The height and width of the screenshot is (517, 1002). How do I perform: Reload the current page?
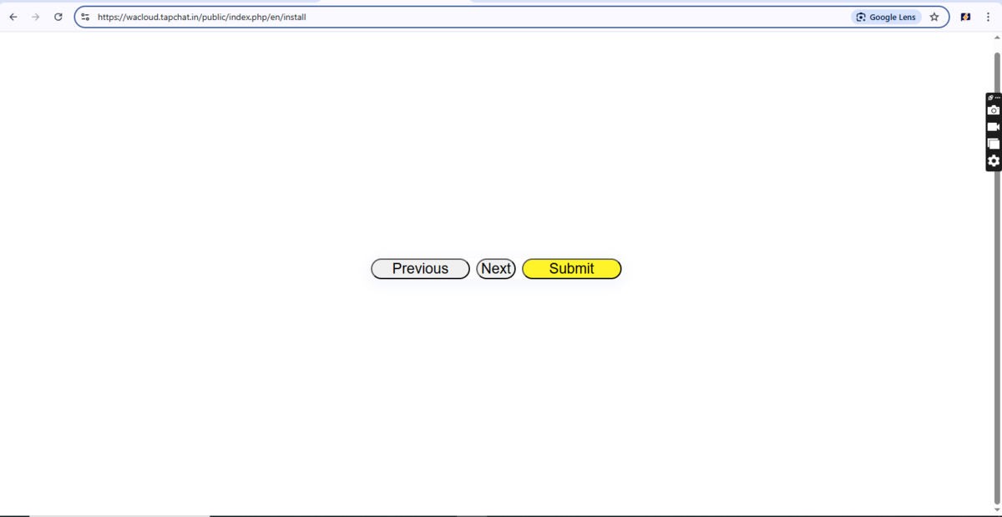(58, 17)
